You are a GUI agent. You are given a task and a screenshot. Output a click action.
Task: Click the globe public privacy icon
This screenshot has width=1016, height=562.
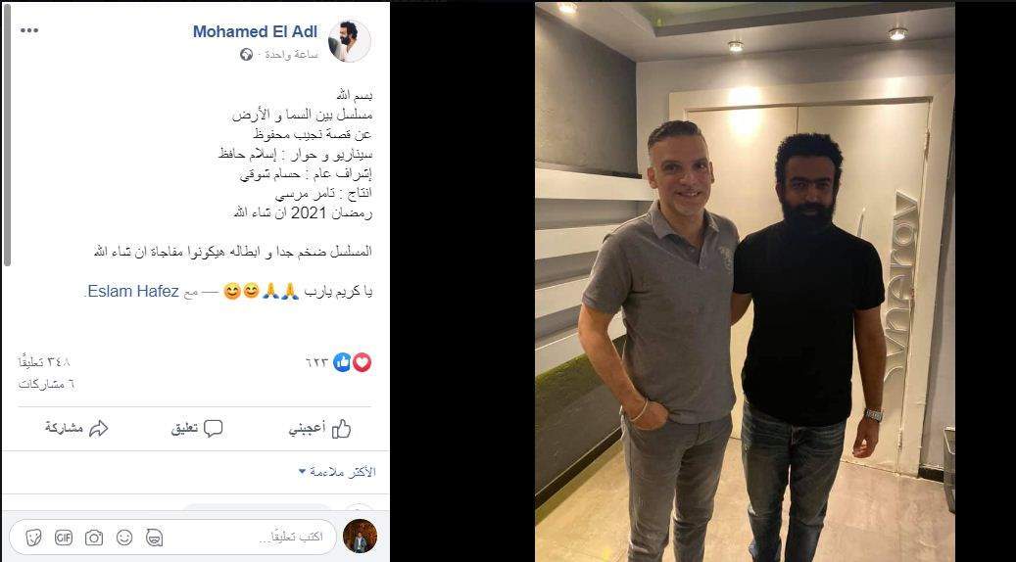246,55
